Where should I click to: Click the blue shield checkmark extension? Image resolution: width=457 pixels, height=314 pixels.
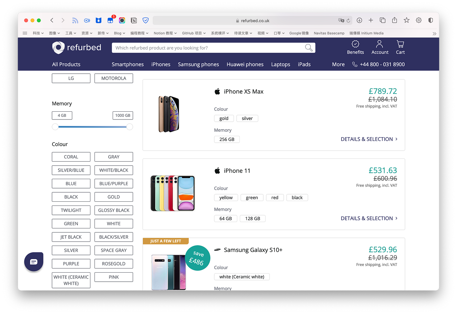pos(146,20)
